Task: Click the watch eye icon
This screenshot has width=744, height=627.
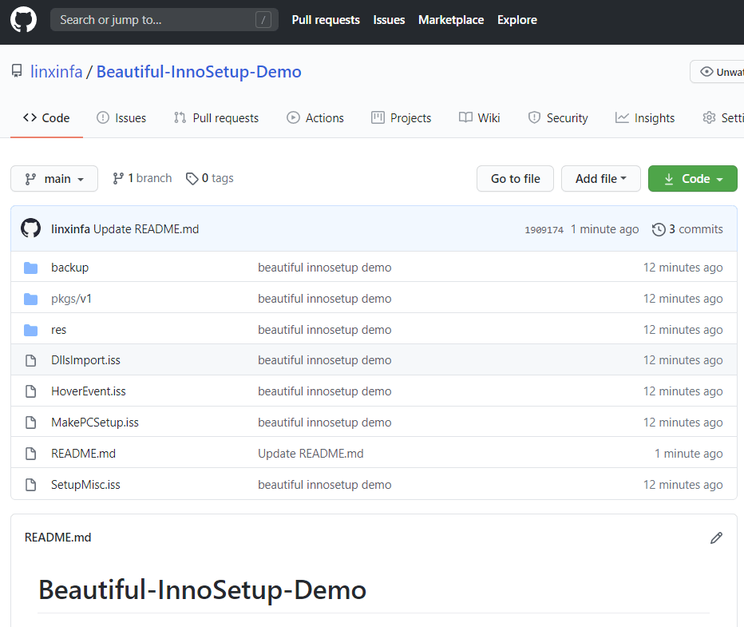Action: (706, 70)
